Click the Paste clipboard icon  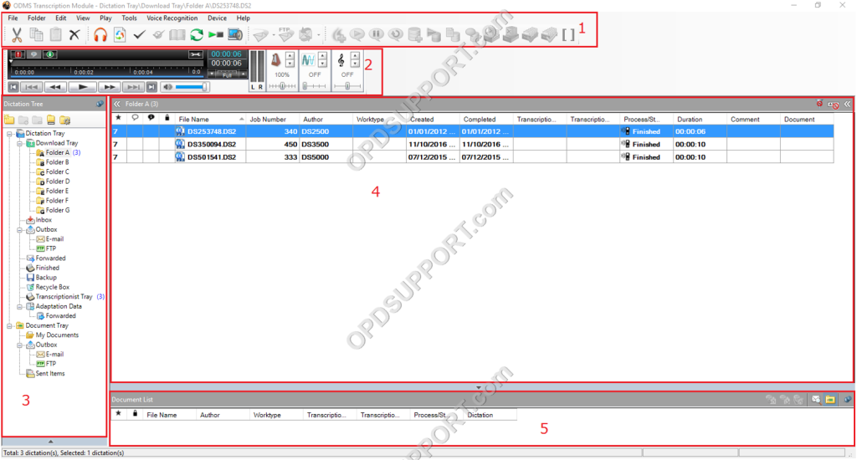click(56, 35)
